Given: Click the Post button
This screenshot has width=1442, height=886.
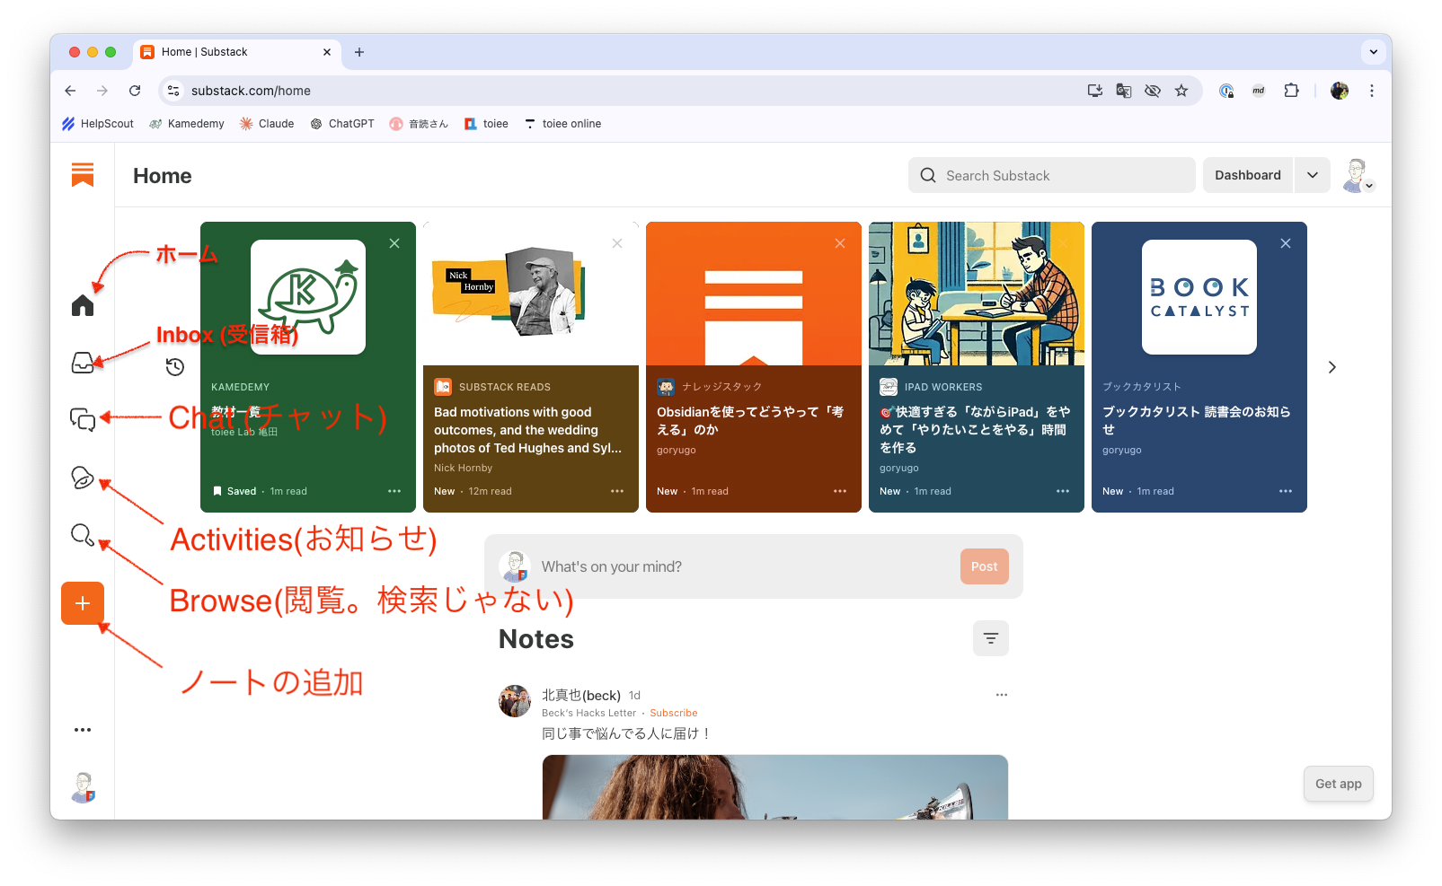Looking at the screenshot, I should tap(984, 566).
